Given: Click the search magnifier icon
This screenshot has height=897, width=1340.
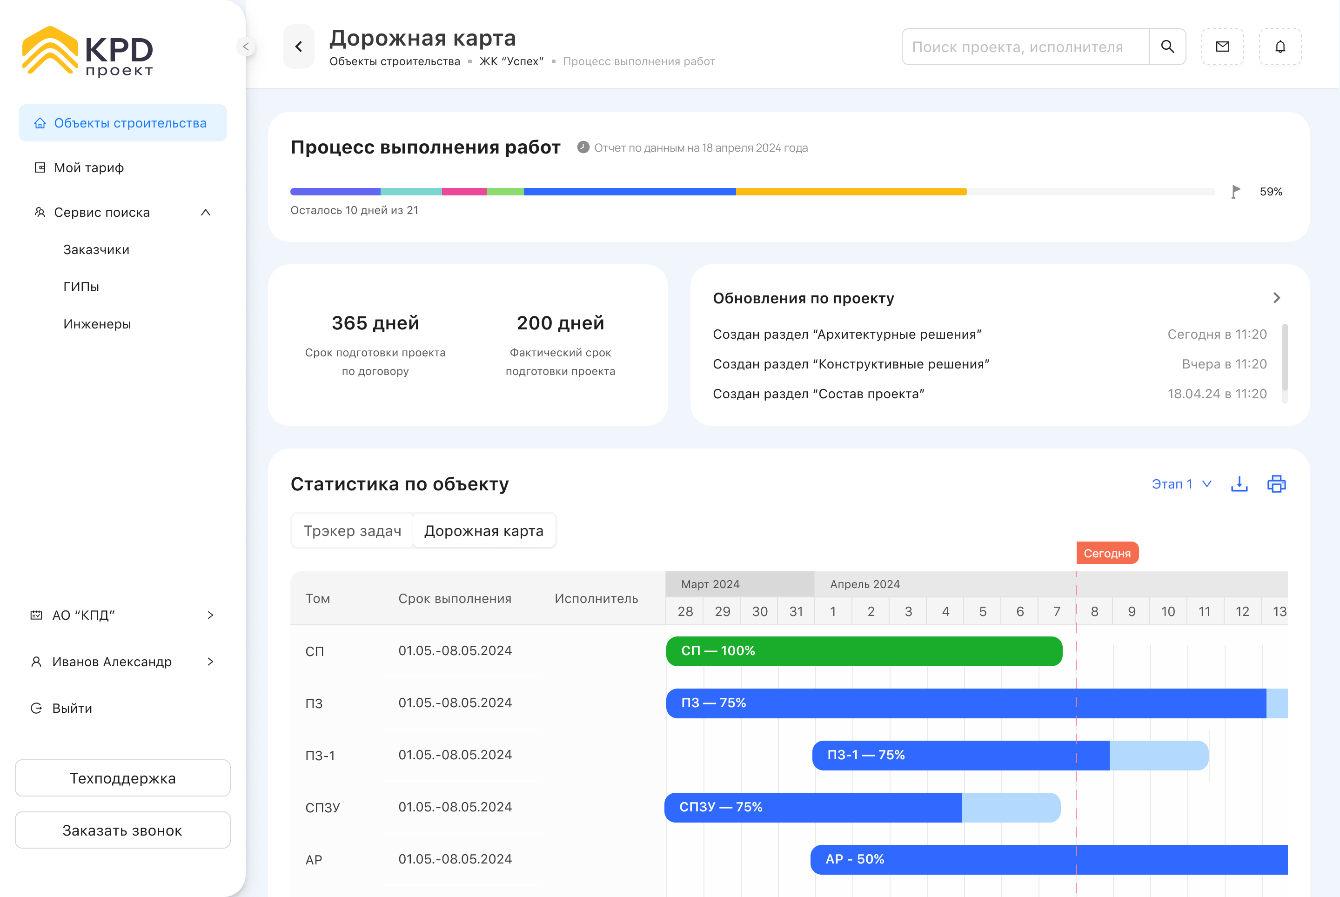Looking at the screenshot, I should (x=1167, y=47).
